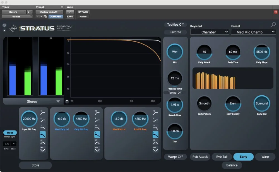Select the Nch notch filter icon
The height and width of the screenshot is (172, 279).
coord(43,149)
